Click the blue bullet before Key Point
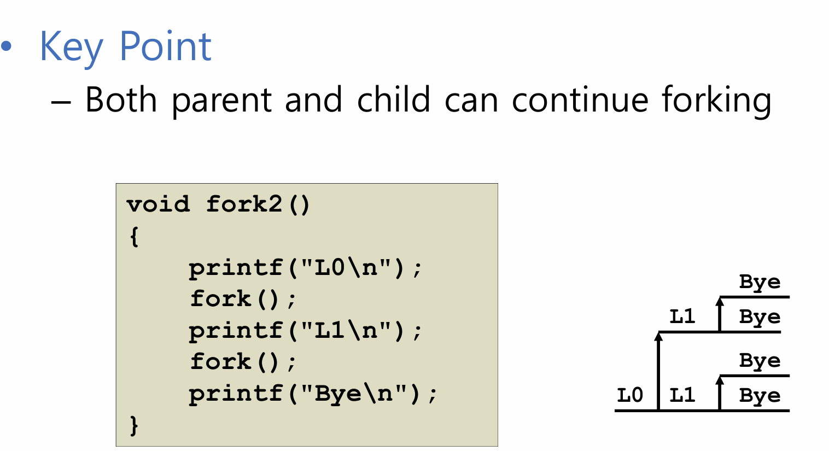The width and height of the screenshot is (829, 451). (6, 47)
